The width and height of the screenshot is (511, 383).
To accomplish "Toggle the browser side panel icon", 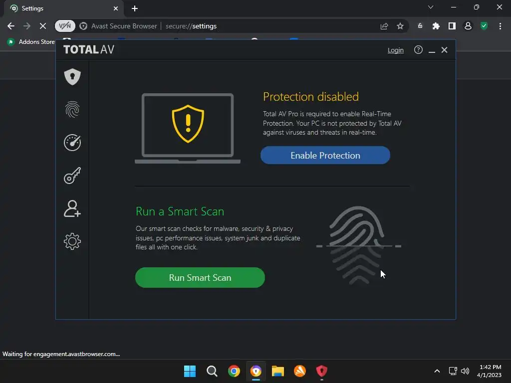I will (x=452, y=26).
